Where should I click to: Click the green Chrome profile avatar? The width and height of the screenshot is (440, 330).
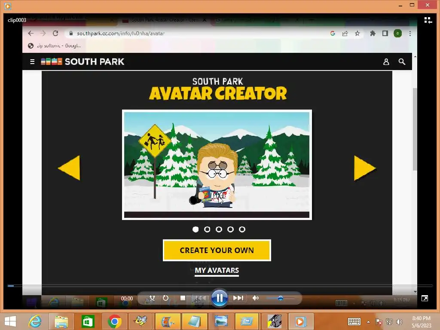(397, 34)
